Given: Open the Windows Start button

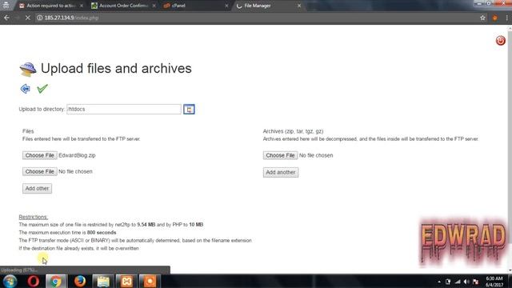Looking at the screenshot, I should tap(10, 281).
